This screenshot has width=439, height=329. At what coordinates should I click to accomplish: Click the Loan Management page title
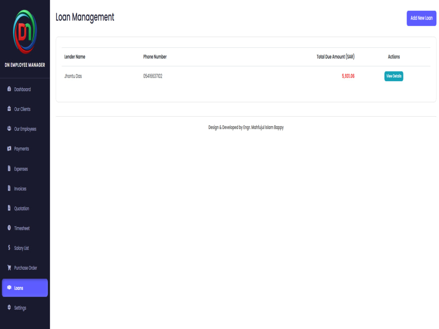tap(85, 18)
